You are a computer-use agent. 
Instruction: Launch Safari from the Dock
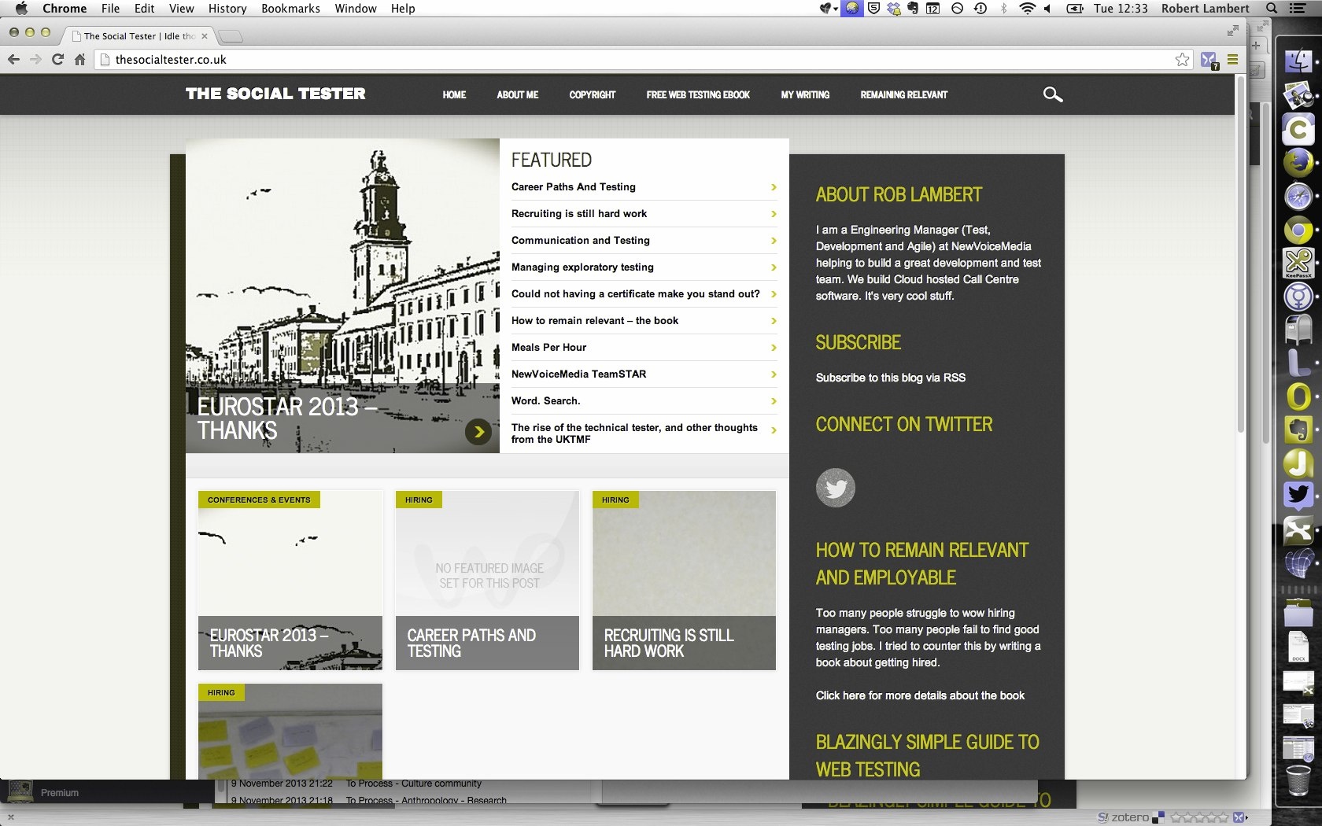tap(1298, 197)
